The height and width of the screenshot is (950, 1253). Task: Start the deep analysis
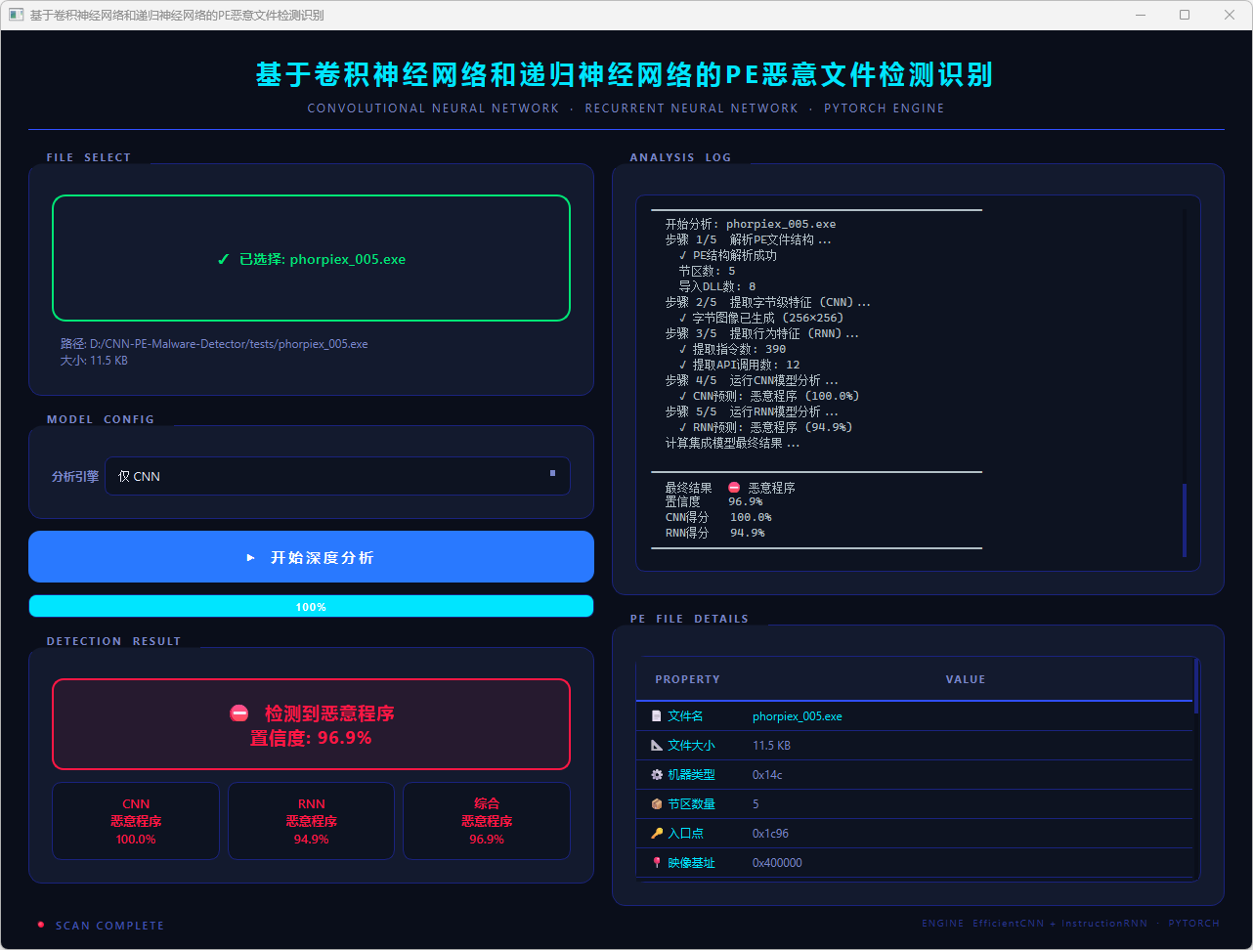(x=311, y=557)
